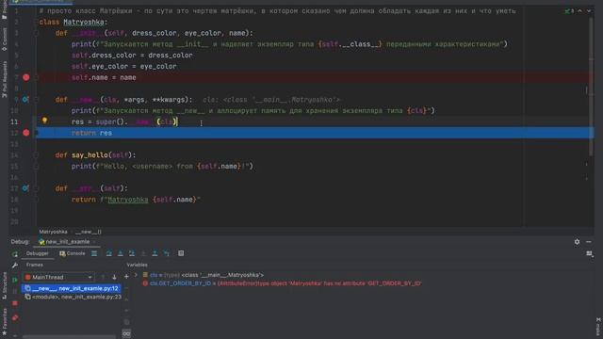
Task: Switch to the Console tab
Action: (x=73, y=253)
